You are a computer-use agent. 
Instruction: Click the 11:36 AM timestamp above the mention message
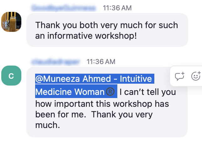(x=101, y=62)
